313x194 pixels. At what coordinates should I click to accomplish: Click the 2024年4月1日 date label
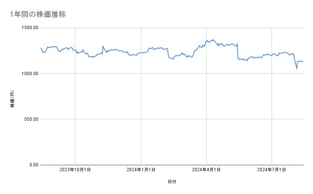coord(206,170)
